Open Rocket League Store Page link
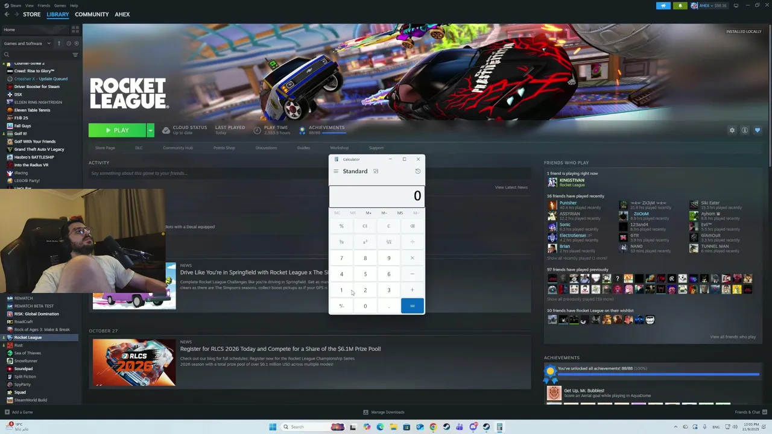772x434 pixels. pos(105,148)
